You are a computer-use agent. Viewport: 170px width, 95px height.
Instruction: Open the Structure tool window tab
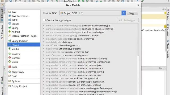tap(2, 32)
